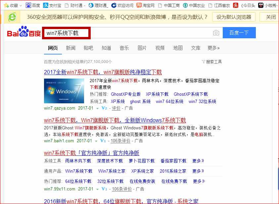Open the 江西省农 bookmark
This screenshot has height=204, width=279.
click(219, 6)
